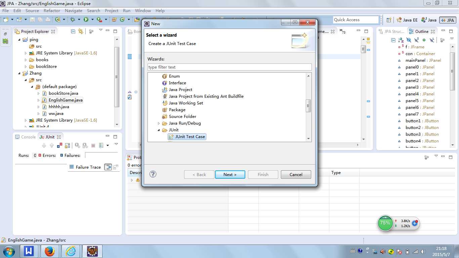459x258 pixels.
Task: Open Internet Explorer from the taskbar
Action: [71, 251]
